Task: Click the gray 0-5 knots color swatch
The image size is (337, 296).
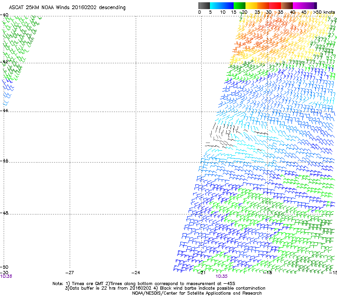Action: (204, 5)
